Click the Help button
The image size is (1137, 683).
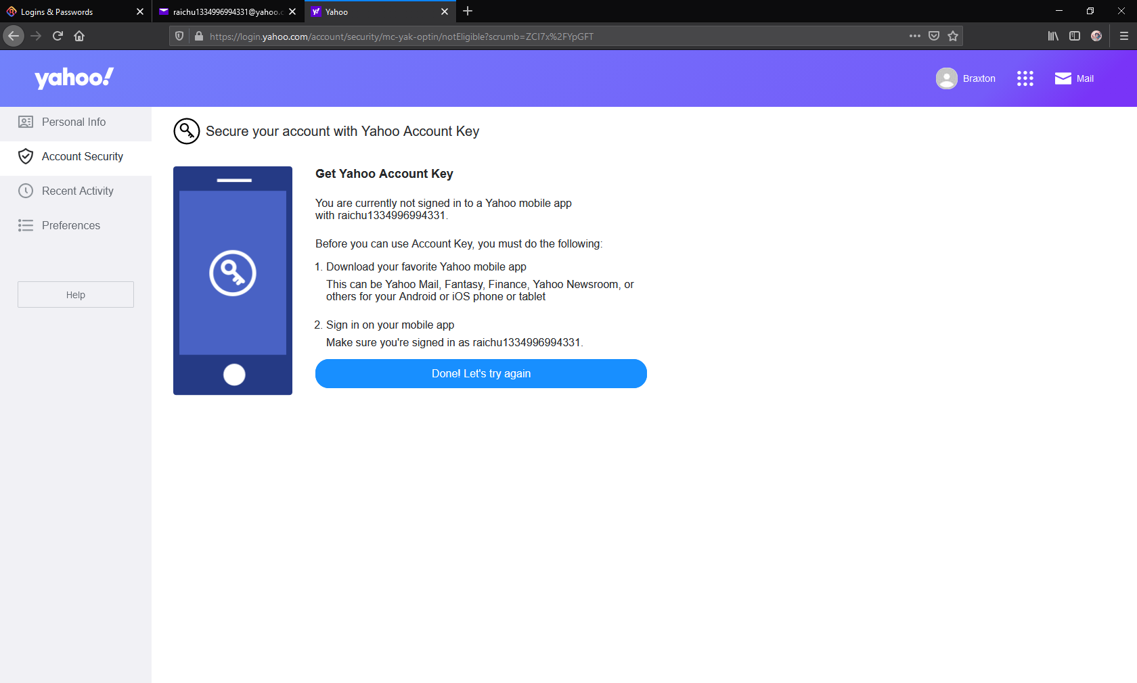point(76,295)
